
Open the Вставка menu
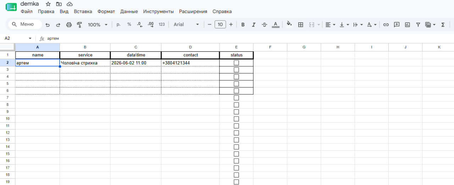coord(83,12)
